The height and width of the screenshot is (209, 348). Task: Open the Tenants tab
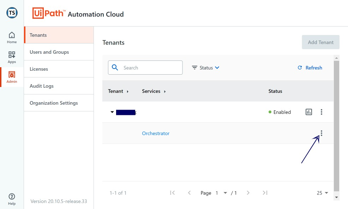(x=59, y=35)
